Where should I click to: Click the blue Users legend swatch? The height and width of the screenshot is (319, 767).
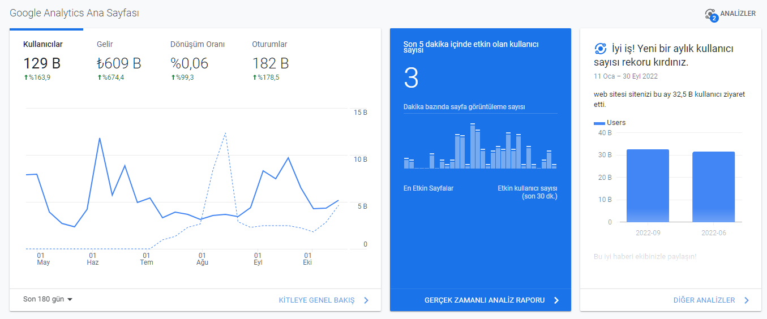(599, 123)
